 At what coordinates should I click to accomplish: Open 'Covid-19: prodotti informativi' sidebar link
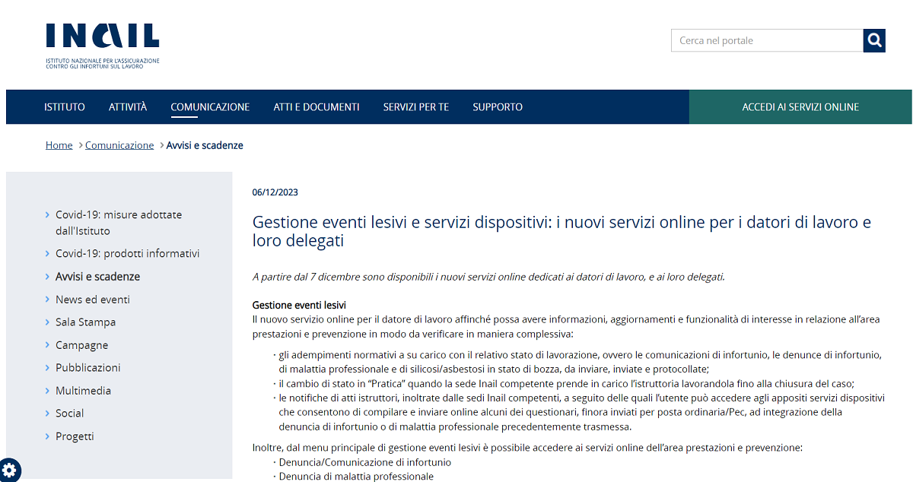pos(128,254)
